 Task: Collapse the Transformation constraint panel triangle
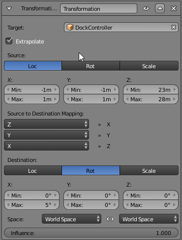click(9, 8)
